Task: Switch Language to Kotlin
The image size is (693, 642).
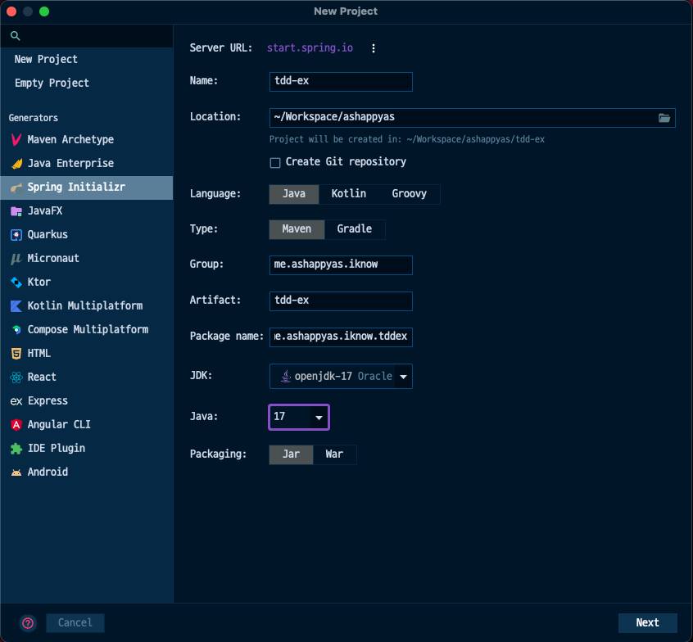Action: [x=348, y=194]
